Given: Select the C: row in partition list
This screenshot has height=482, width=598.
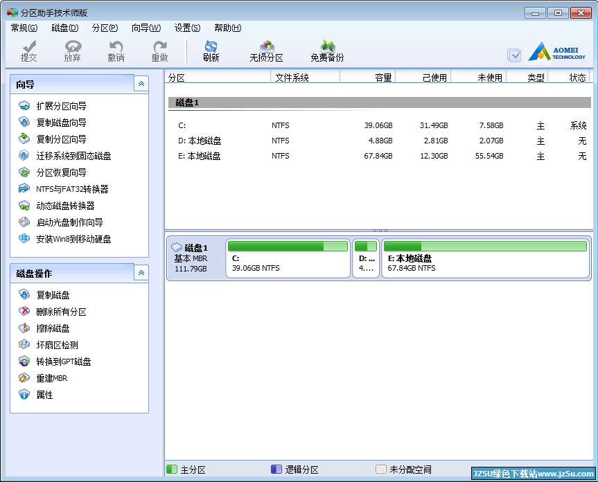Looking at the screenshot, I should point(379,125).
